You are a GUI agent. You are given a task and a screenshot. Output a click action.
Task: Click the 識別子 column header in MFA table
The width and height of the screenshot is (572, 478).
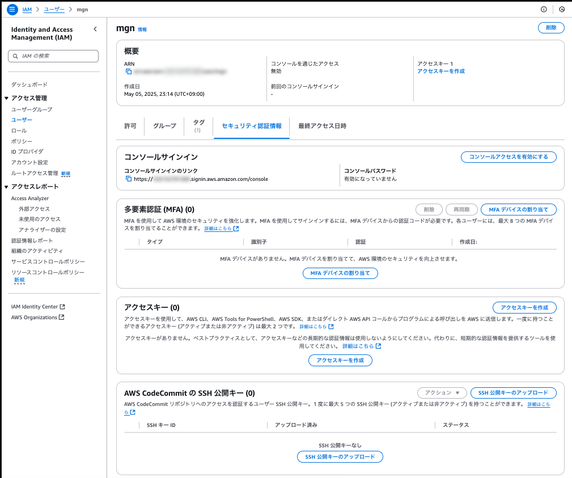pyautogui.click(x=259, y=242)
